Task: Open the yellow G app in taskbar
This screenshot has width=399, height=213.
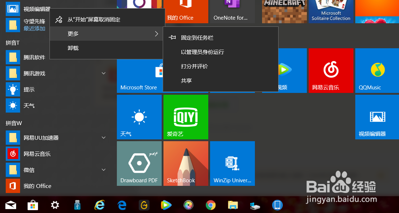Action: pyautogui.click(x=144, y=205)
